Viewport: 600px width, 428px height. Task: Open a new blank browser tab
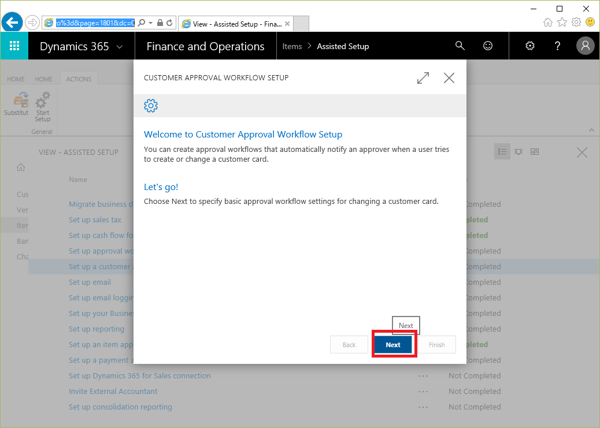coord(301,24)
